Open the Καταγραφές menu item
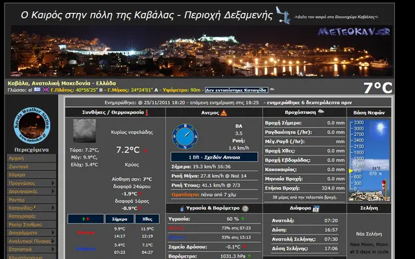Screen dimensions: 415x259 32,216
